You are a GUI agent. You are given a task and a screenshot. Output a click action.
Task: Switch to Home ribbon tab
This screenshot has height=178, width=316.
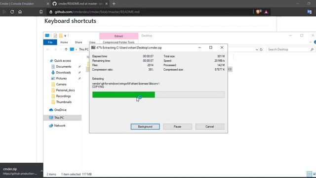(64, 42)
